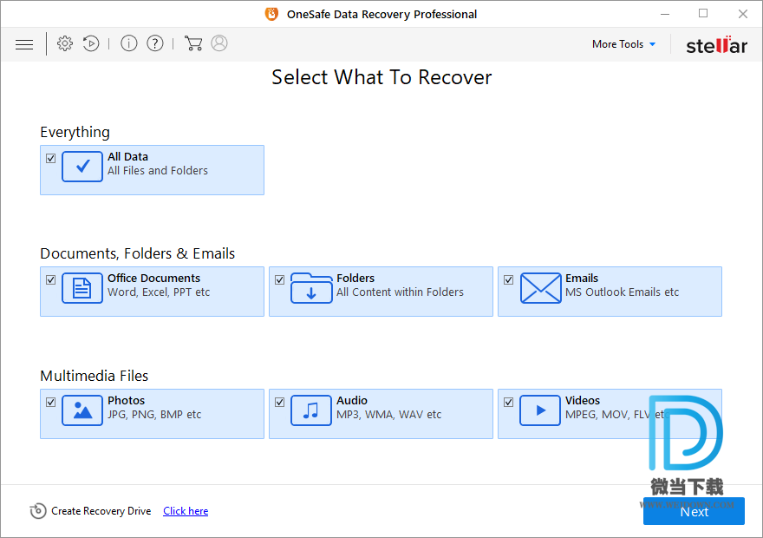Click the Videos play icon
Image resolution: width=763 pixels, height=538 pixels.
coord(540,410)
